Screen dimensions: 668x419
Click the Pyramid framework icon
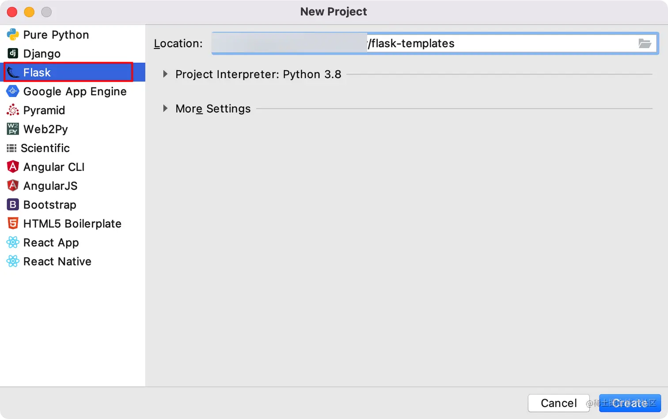click(x=13, y=110)
